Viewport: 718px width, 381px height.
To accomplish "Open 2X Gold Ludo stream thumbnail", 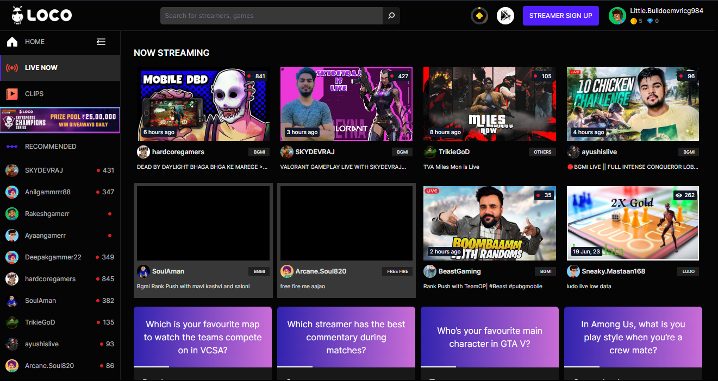I will 633,224.
